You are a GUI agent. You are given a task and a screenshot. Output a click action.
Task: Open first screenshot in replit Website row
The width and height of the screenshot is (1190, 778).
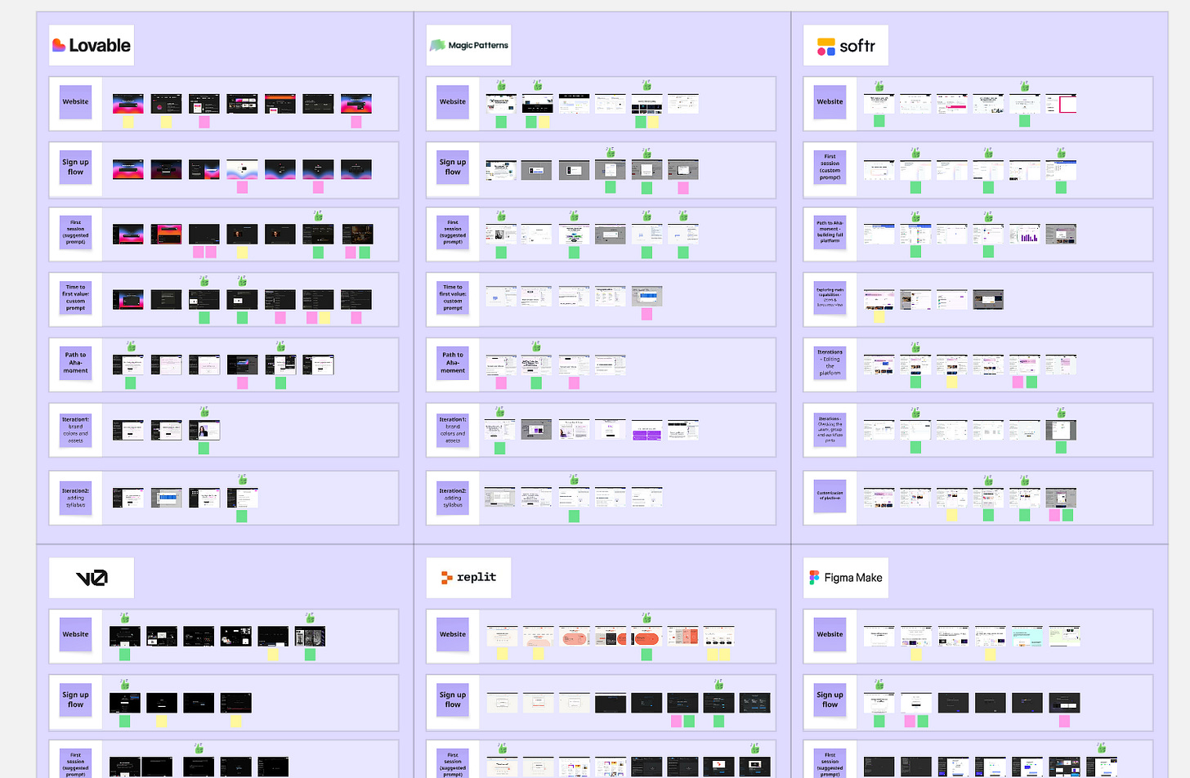point(503,637)
